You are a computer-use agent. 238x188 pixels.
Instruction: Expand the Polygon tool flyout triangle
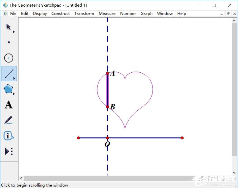14,94
